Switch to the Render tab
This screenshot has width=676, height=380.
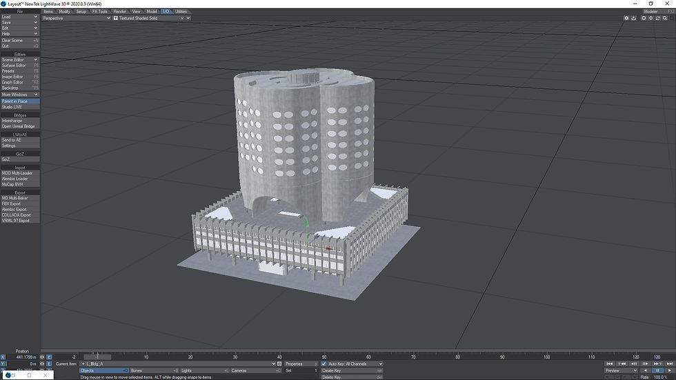120,12
